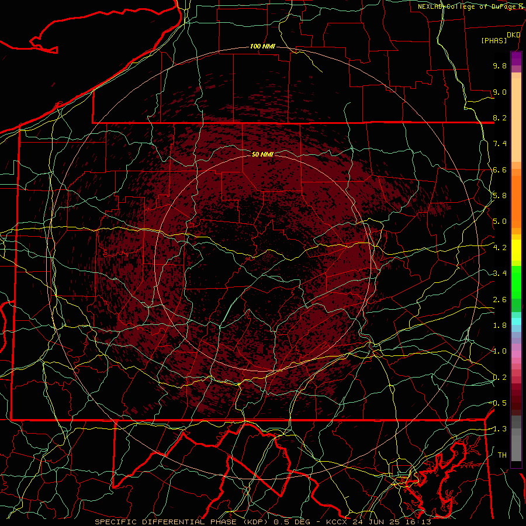
Task: Pick the pink segment of the color bar
Action: coord(516,354)
